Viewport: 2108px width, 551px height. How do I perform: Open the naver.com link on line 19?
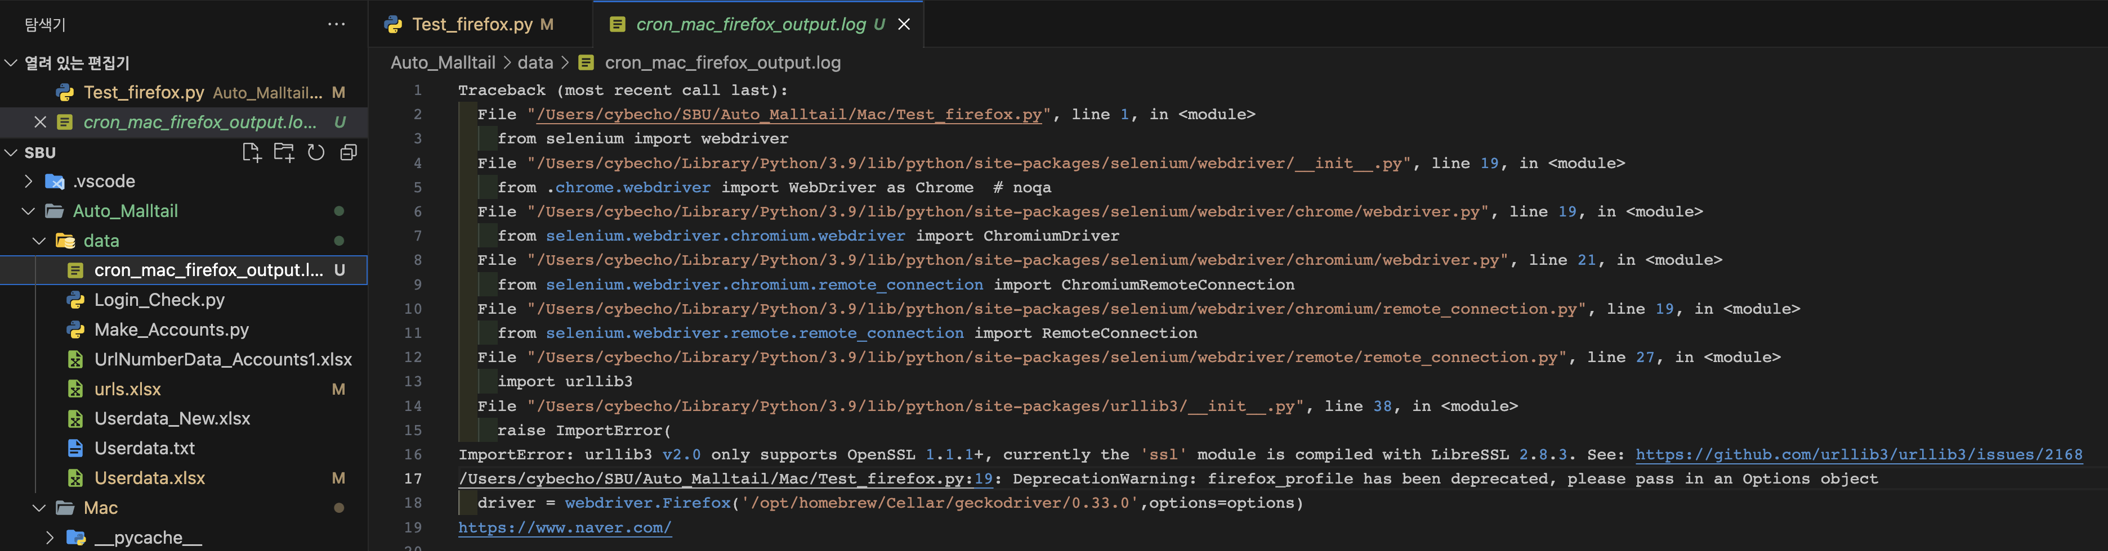[x=565, y=527]
